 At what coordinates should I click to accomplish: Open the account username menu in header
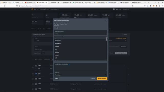tap(126, 9)
